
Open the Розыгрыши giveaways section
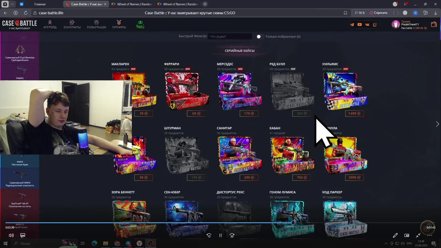(96, 24)
